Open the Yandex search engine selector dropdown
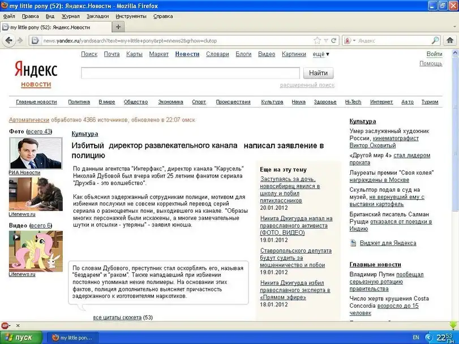 [x=353, y=41]
